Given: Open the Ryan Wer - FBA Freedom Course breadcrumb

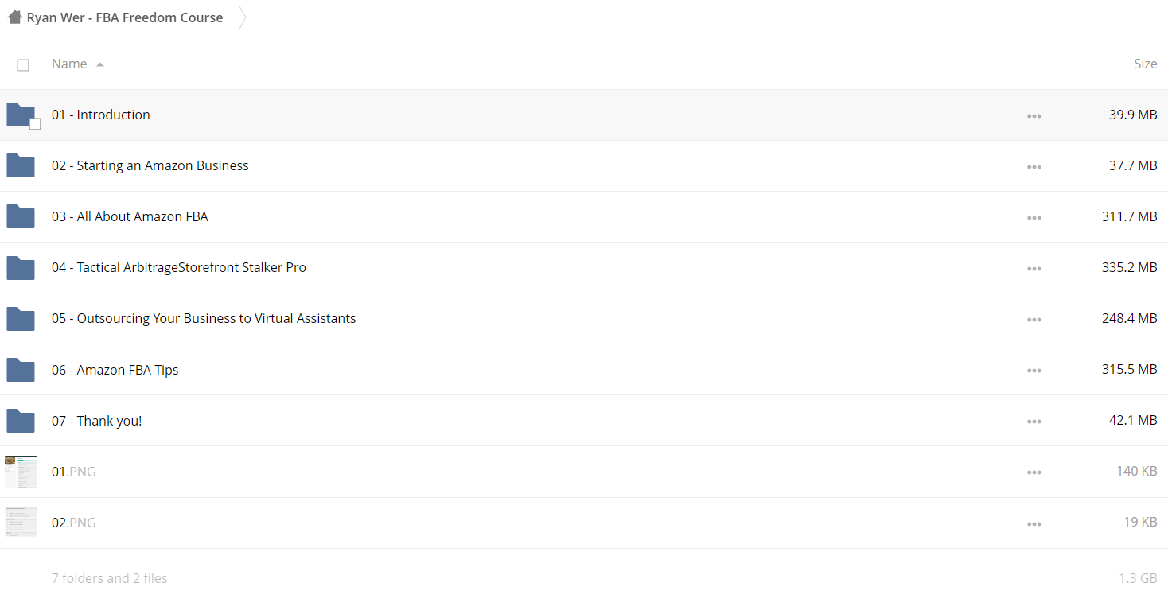Looking at the screenshot, I should coord(125,17).
